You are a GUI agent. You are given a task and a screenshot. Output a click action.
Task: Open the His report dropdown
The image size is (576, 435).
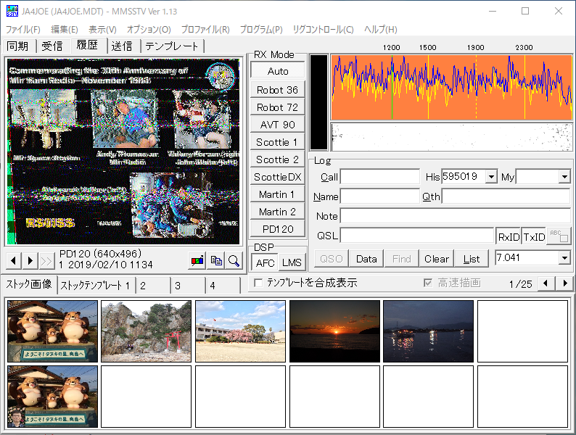pyautogui.click(x=491, y=177)
